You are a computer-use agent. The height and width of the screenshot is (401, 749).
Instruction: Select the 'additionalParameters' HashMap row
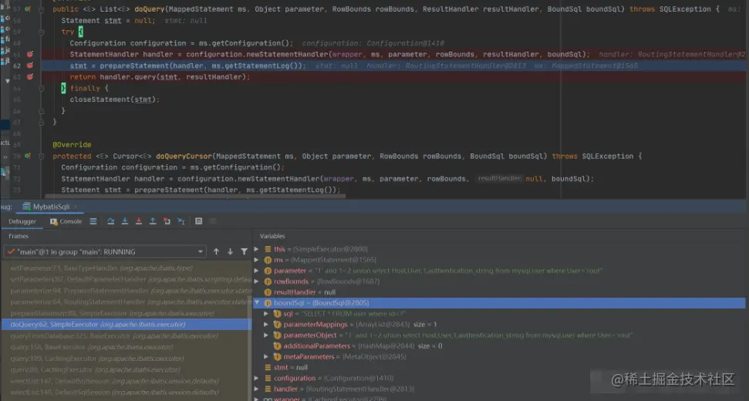click(500, 346)
